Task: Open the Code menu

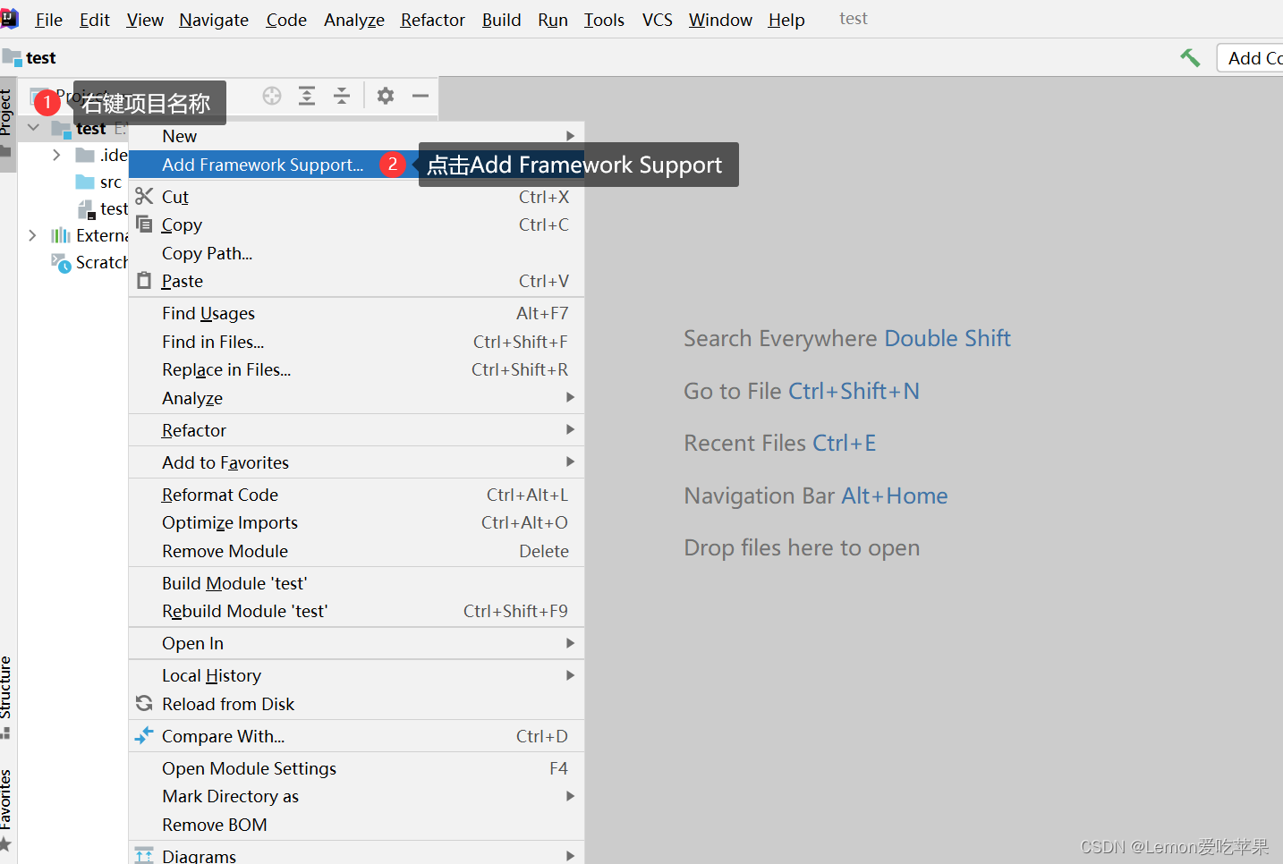Action: click(x=286, y=20)
